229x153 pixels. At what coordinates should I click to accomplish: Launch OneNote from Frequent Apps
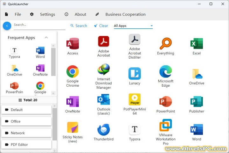coord(40,70)
